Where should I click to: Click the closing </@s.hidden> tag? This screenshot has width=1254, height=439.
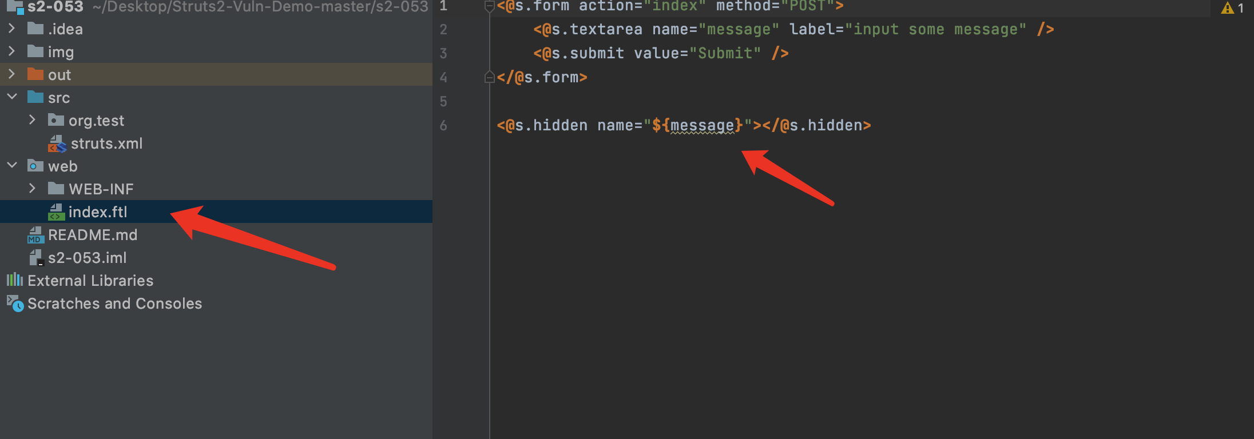816,125
